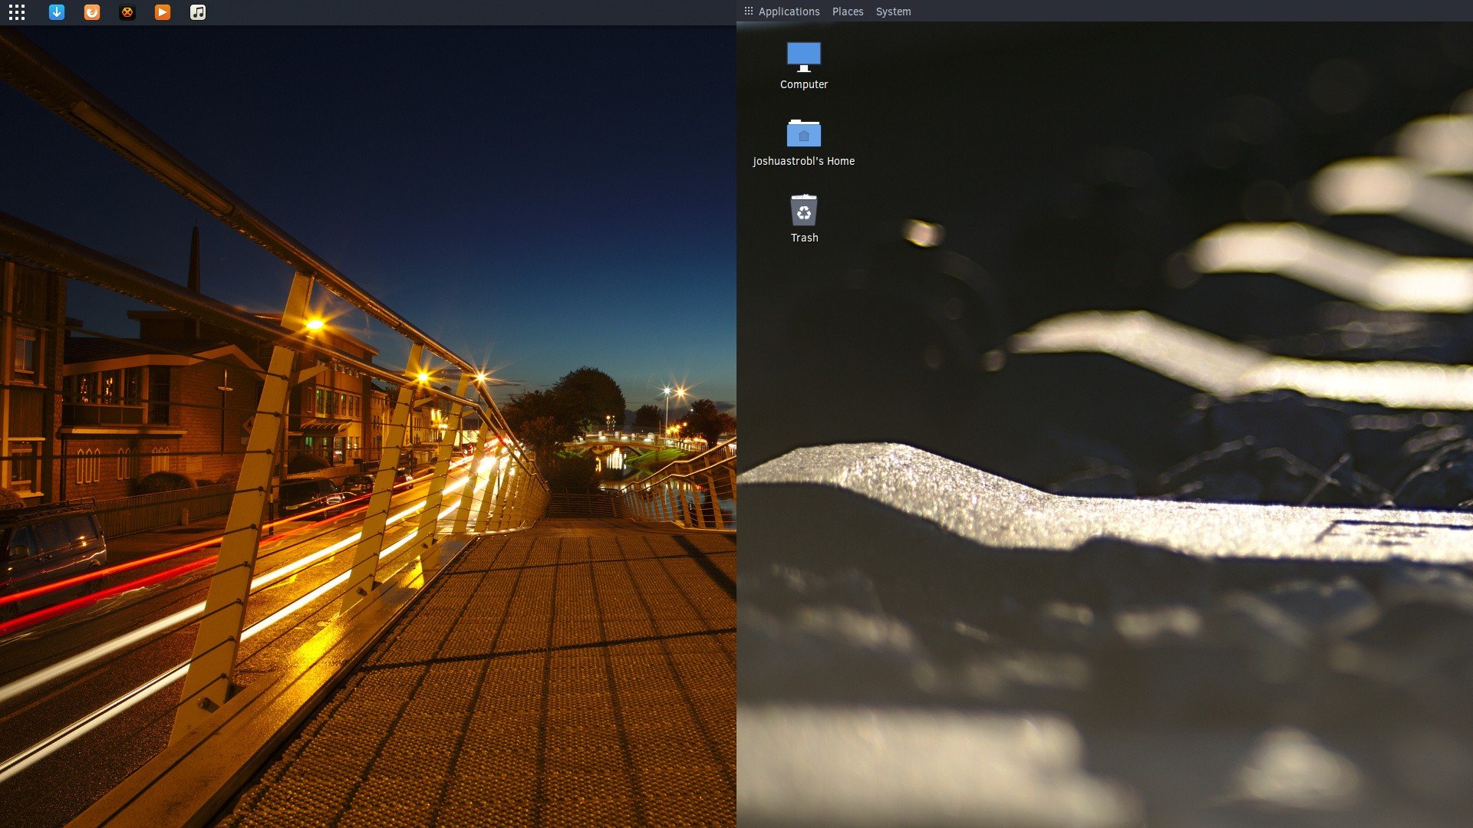The image size is (1473, 828).
Task: Expand the System menu
Action: [893, 11]
